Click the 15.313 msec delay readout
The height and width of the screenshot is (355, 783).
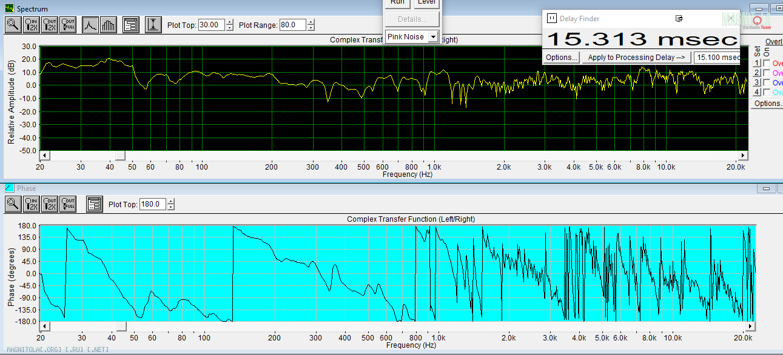642,39
